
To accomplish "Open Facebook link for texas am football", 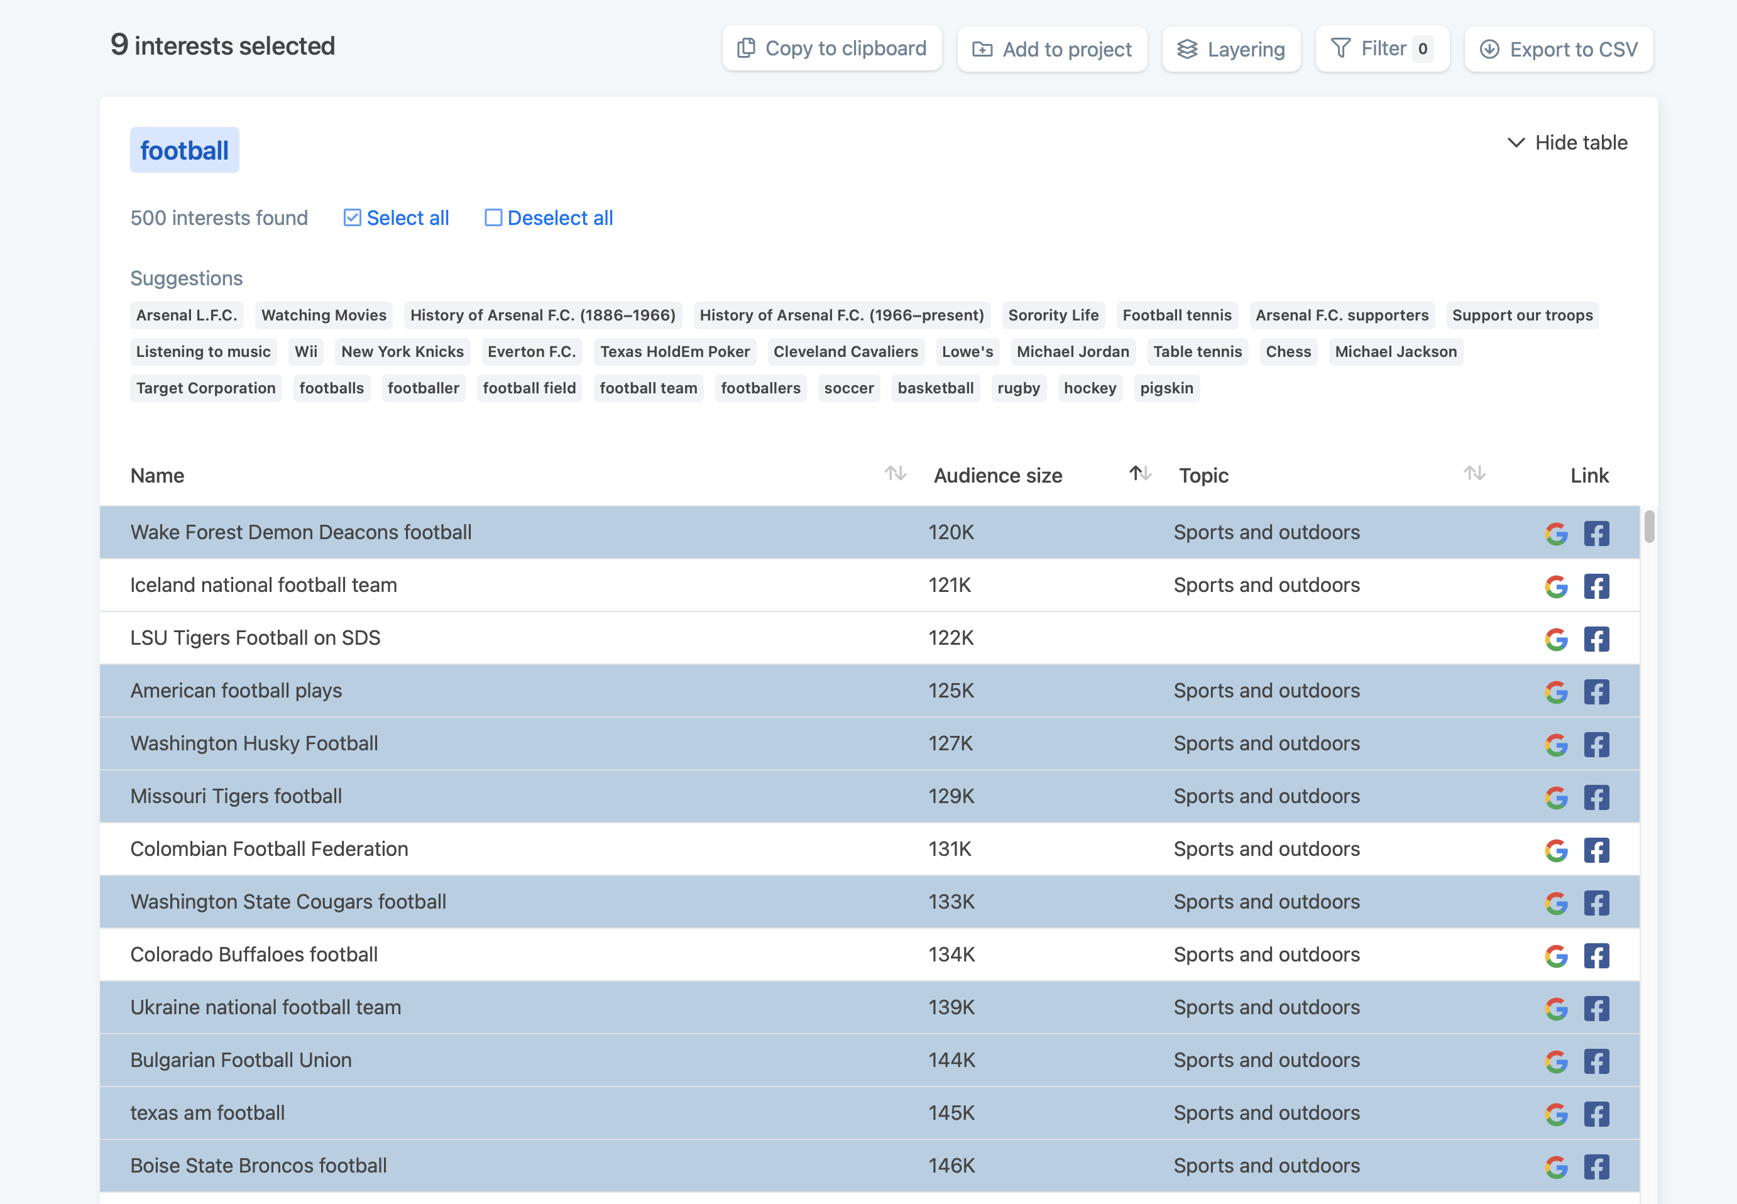I will tap(1596, 1114).
